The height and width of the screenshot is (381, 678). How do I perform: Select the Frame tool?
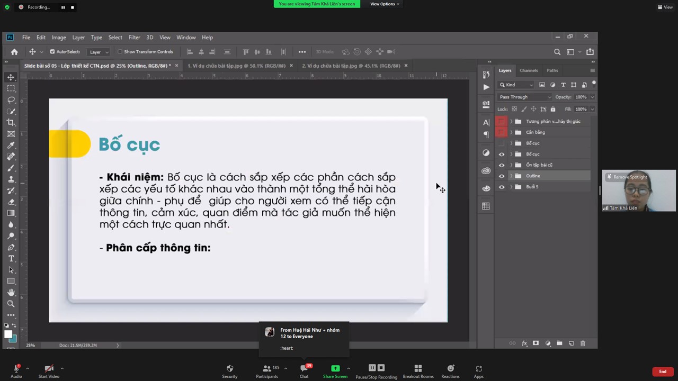coord(11,134)
